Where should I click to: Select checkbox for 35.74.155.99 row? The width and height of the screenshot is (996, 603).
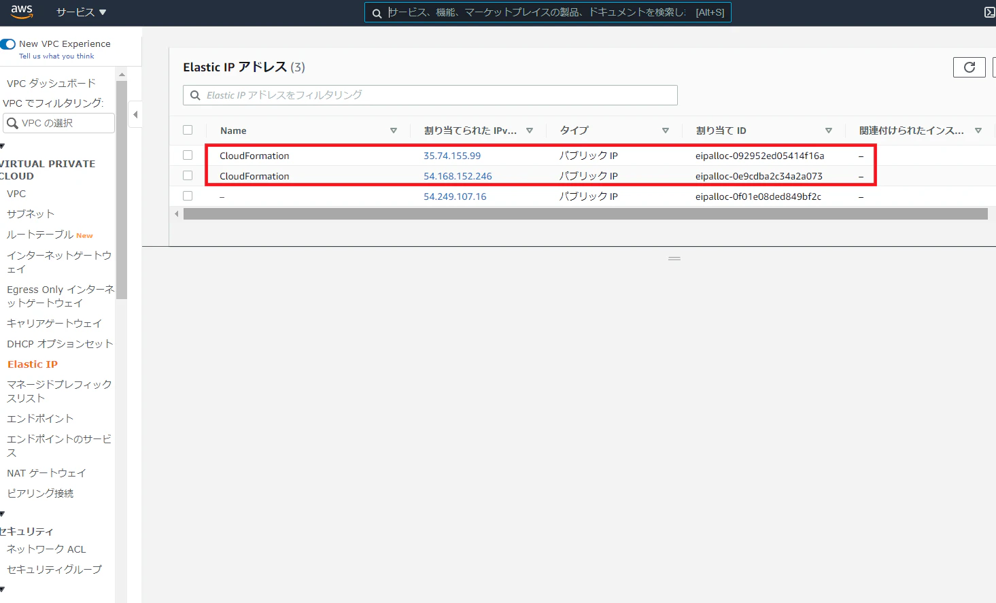coord(188,155)
